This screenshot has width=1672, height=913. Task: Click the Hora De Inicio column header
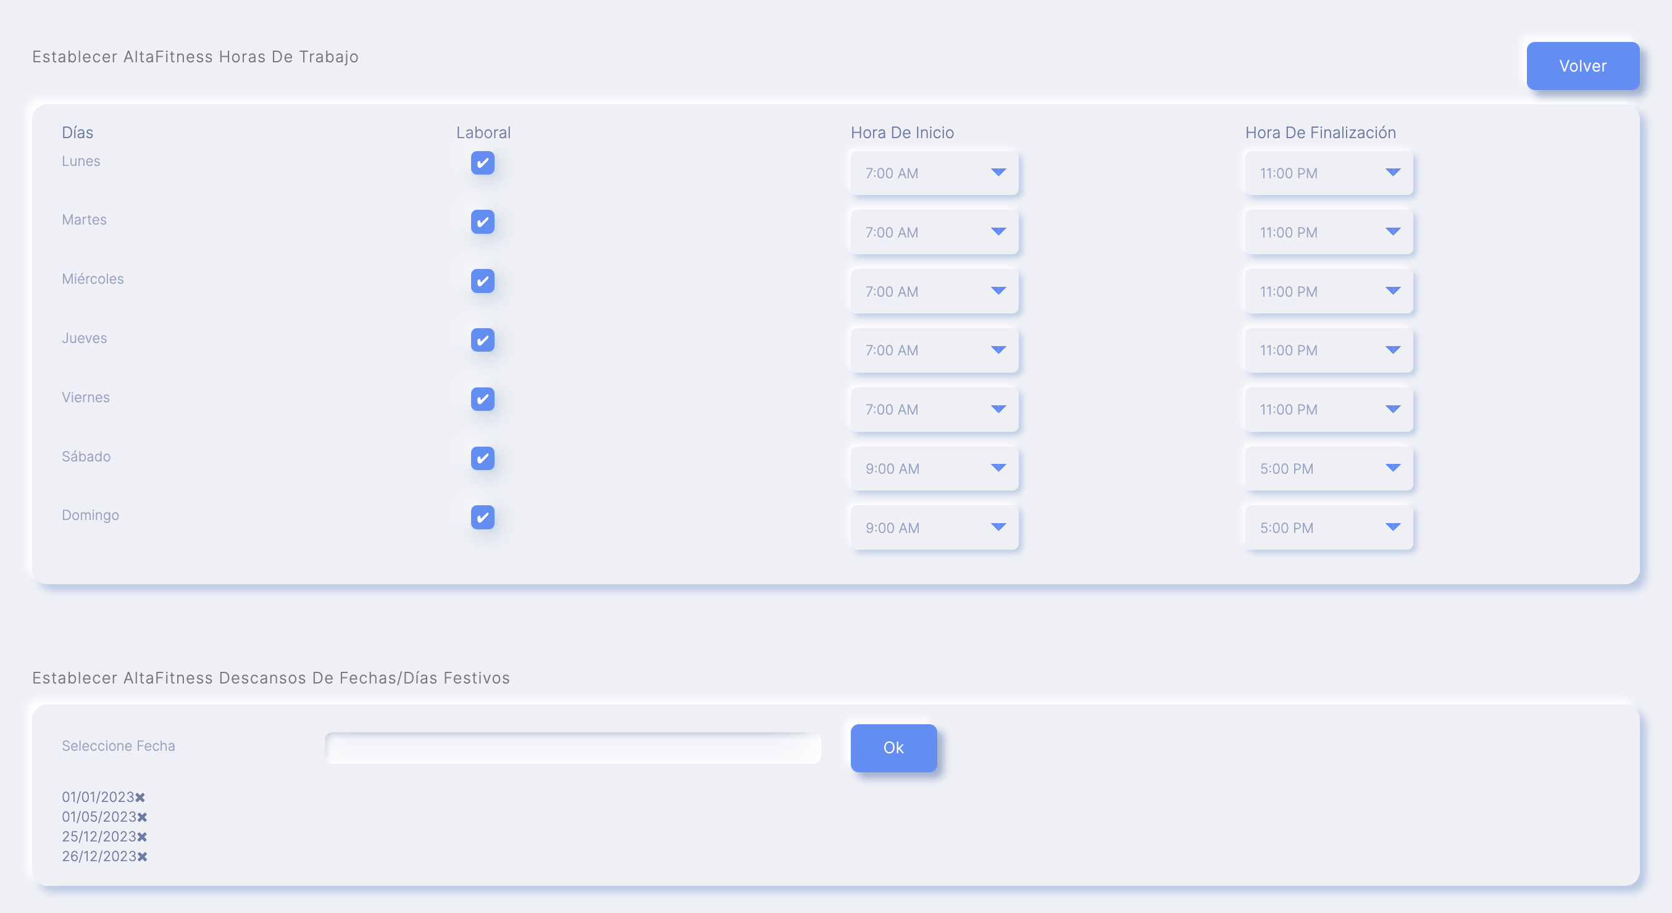(902, 132)
